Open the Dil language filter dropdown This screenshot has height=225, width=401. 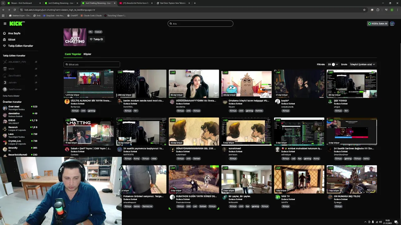click(333, 64)
